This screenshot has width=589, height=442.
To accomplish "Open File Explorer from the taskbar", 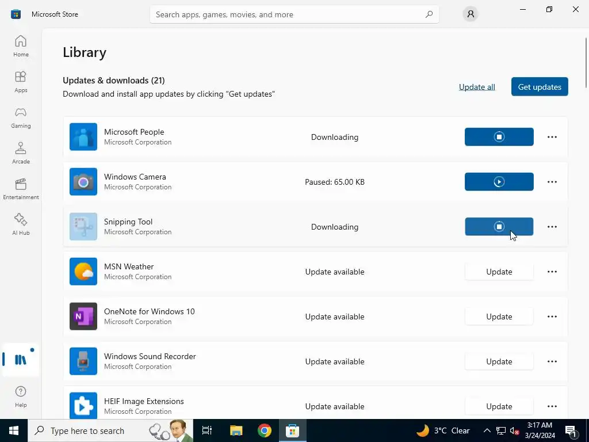I will coord(236,430).
